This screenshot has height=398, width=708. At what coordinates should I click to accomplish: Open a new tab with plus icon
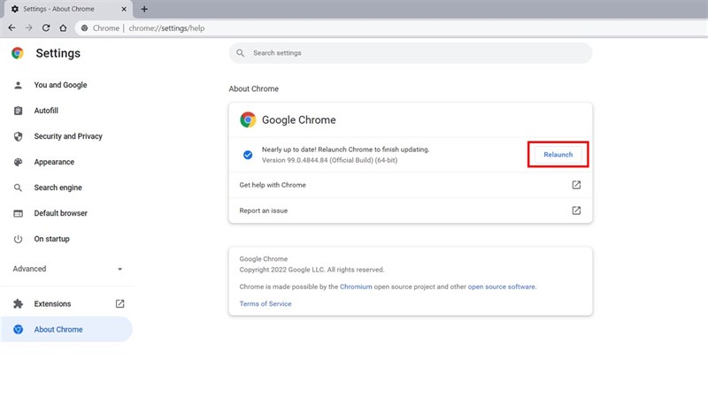(144, 9)
